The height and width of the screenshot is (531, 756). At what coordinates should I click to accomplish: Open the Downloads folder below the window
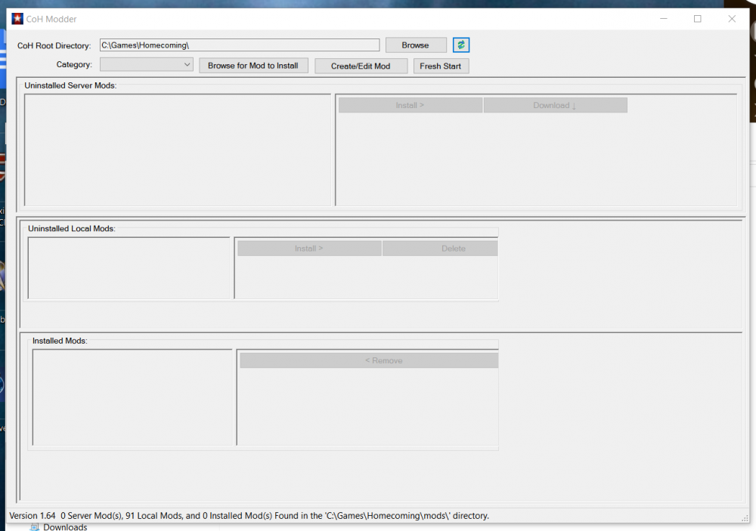point(64,526)
